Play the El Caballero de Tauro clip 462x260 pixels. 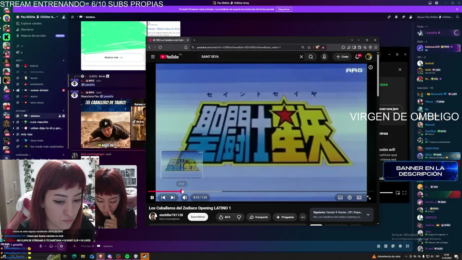[105, 123]
